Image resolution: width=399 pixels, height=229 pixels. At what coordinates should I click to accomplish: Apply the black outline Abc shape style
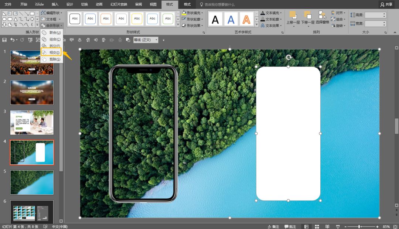click(75, 19)
